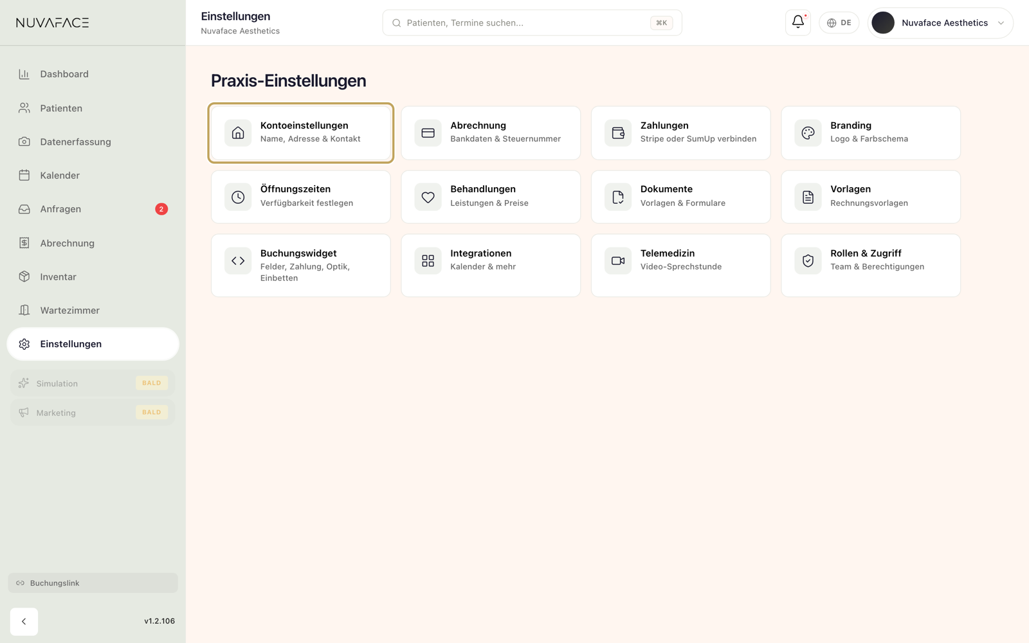
Task: Click the Anfragen inbox icon
Action: pos(24,209)
